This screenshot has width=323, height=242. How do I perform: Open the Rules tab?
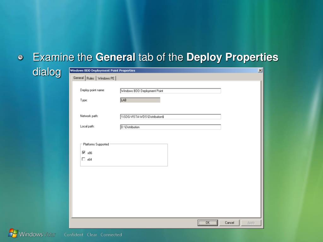[x=91, y=78]
